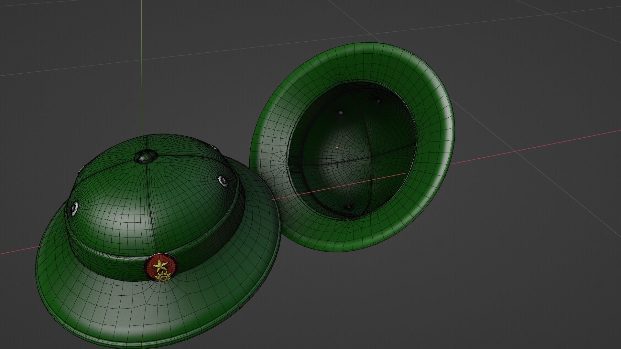
Task: Click the orange origin dot inside overturned helmet
Action: pos(337,147)
